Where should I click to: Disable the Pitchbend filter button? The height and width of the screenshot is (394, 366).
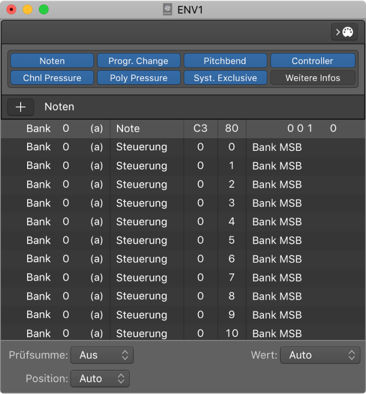[225, 61]
